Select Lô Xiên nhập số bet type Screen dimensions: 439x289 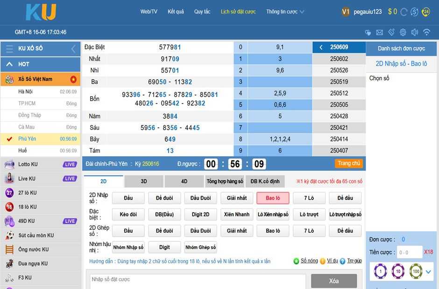pos(273,214)
